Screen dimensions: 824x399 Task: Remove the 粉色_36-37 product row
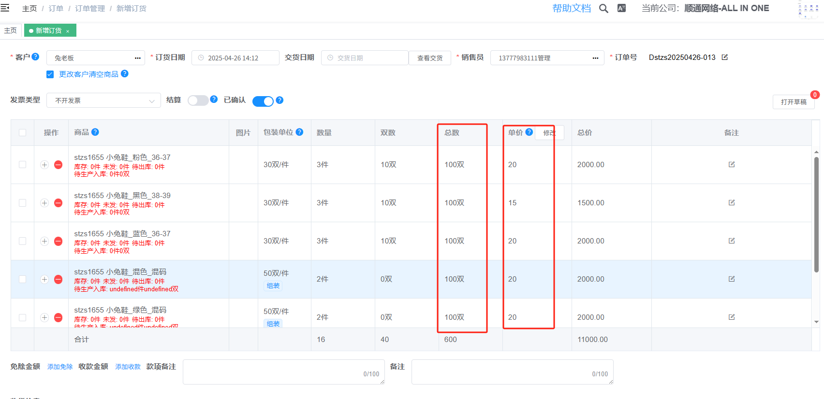click(59, 165)
